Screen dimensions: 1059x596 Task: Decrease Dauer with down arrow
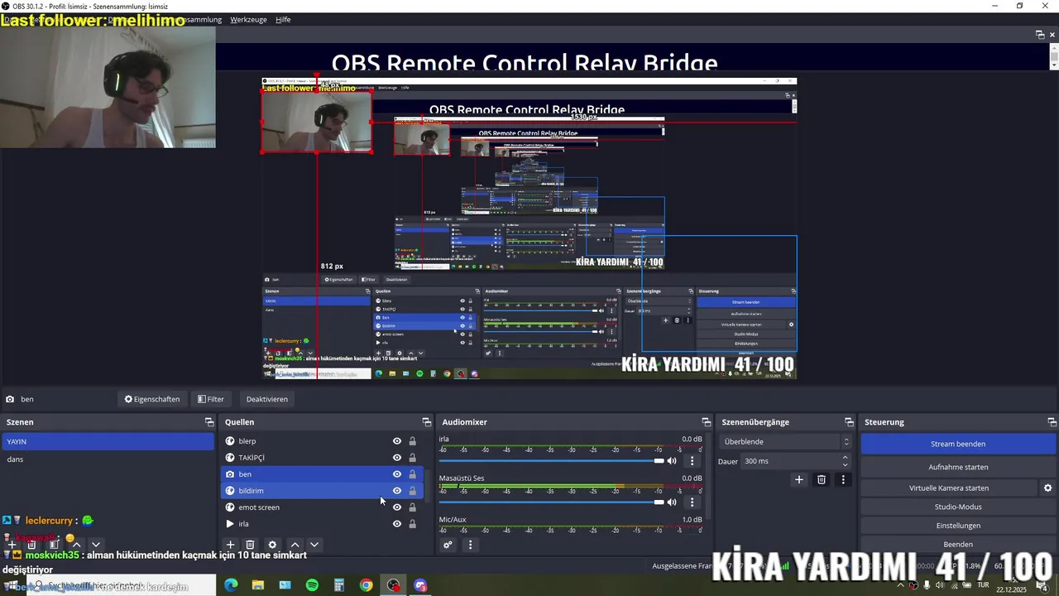(845, 464)
